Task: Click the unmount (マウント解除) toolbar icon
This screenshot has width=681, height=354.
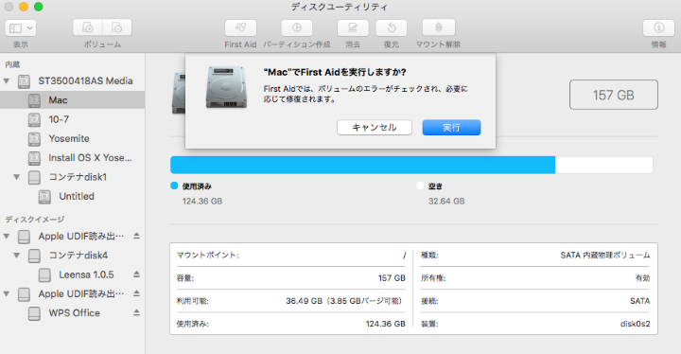Action: (439, 27)
